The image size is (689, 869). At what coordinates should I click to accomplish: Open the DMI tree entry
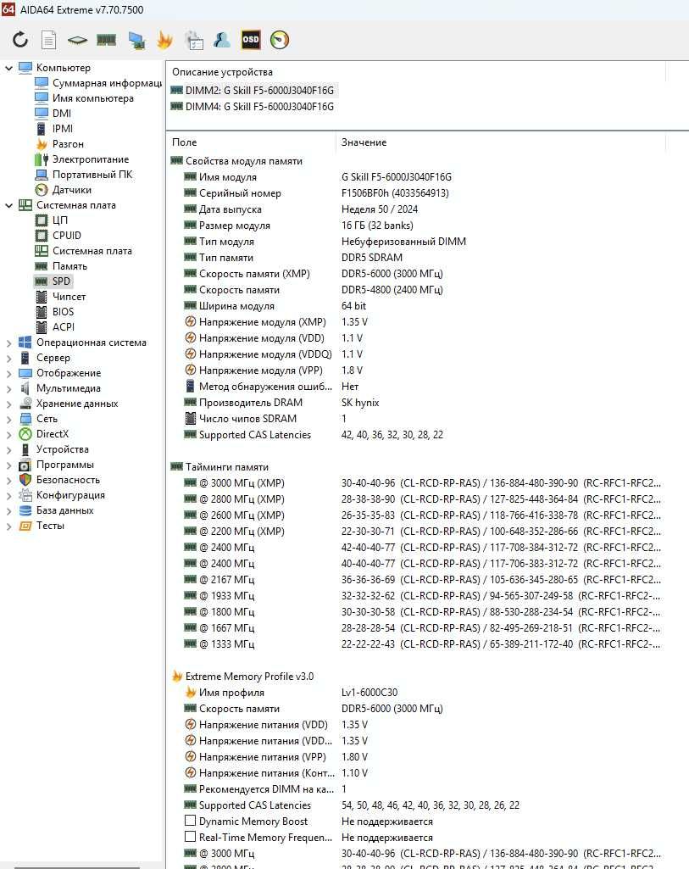pyautogui.click(x=53, y=113)
